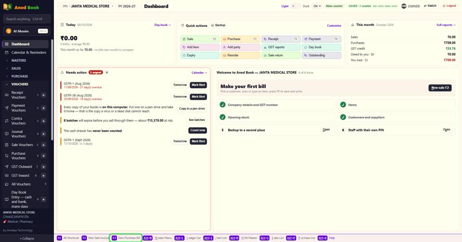The height and width of the screenshot is (242, 462).
Task: Click the Payment quick action
Action: point(321,39)
